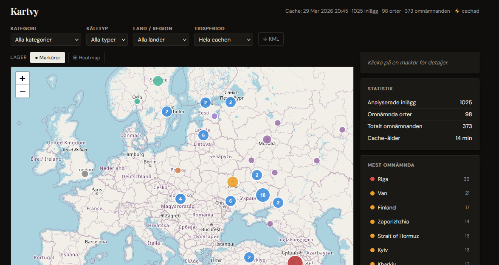Click the green marker over Sverige

[158, 81]
